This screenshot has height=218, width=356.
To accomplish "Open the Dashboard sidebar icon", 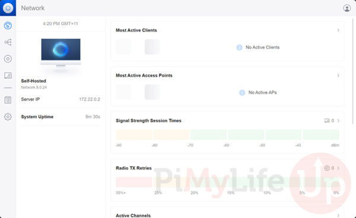I will point(8,25).
